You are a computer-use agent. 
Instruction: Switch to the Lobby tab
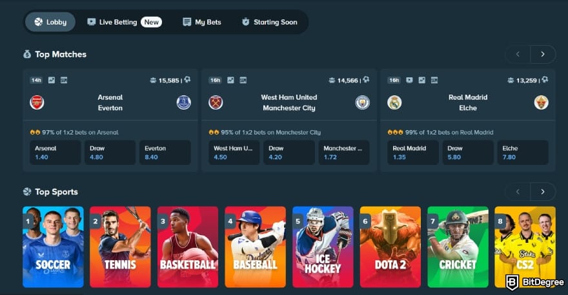[50, 22]
